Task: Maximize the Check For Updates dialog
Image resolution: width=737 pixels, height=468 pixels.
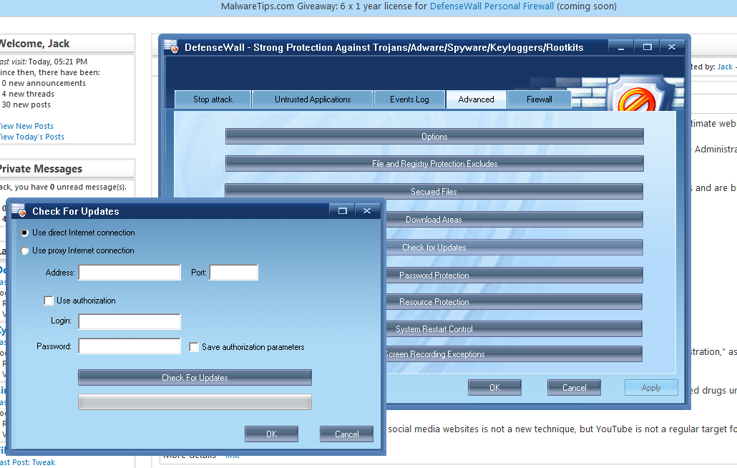Action: point(342,210)
